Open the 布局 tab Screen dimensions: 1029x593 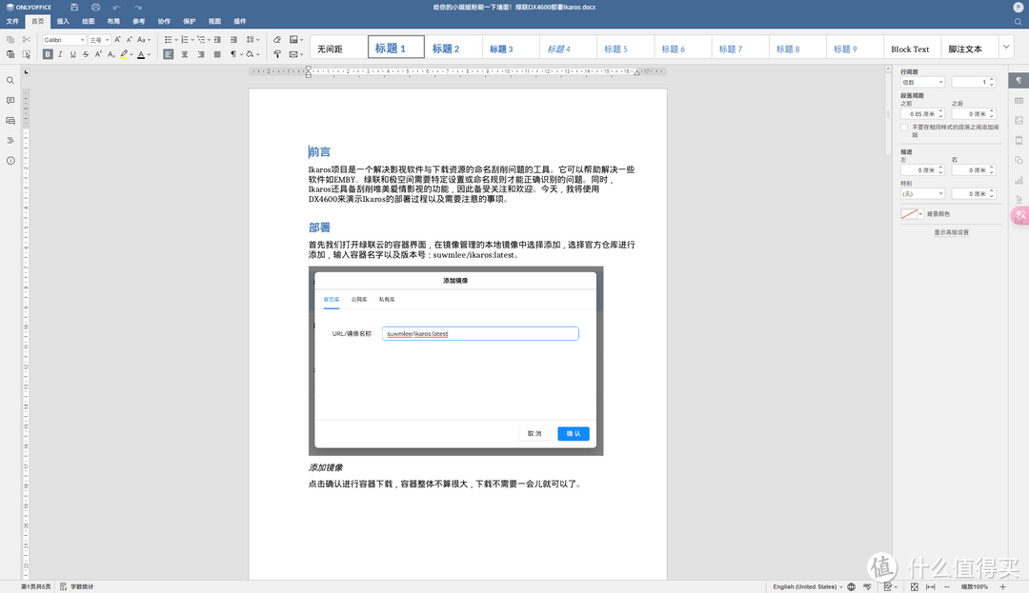(113, 21)
